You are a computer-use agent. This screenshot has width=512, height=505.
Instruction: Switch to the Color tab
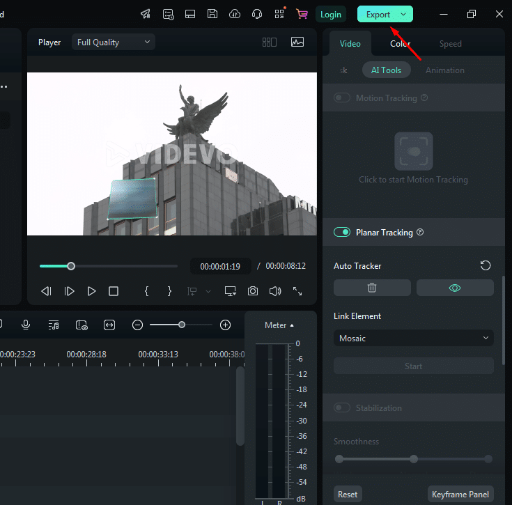point(400,44)
